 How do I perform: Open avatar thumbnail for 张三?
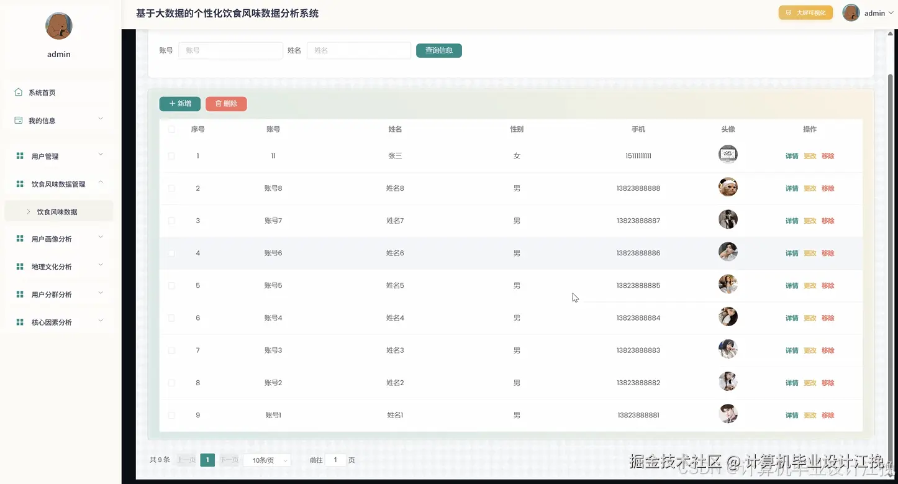point(728,155)
